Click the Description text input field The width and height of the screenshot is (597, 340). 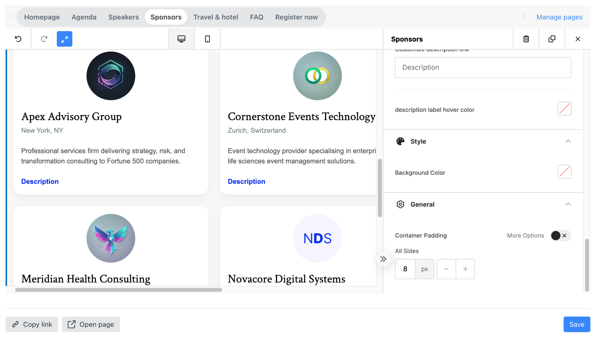point(483,67)
